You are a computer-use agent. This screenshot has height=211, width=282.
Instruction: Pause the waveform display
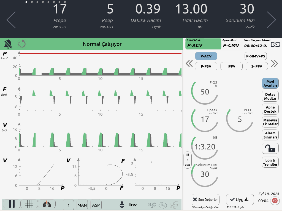12,204
